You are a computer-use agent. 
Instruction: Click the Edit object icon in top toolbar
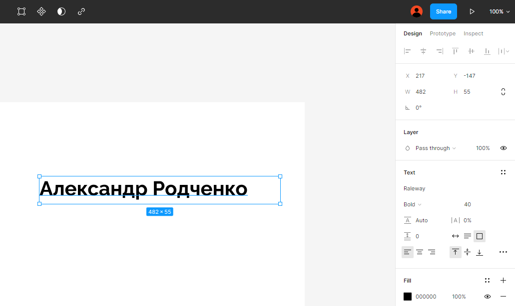tap(21, 11)
